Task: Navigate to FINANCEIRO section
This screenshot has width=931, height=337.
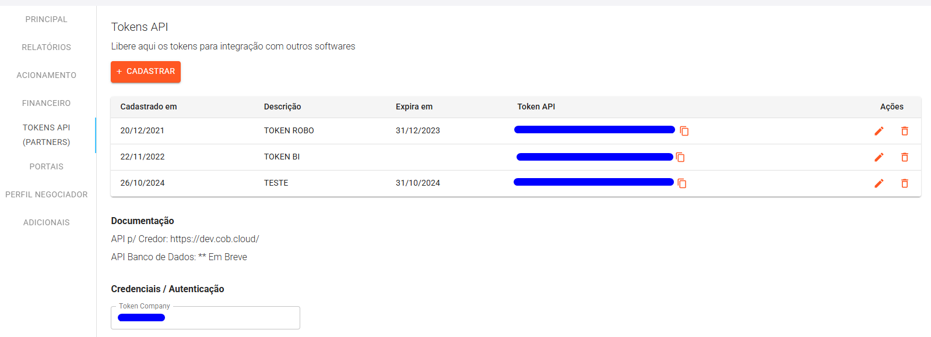Action: (x=47, y=103)
